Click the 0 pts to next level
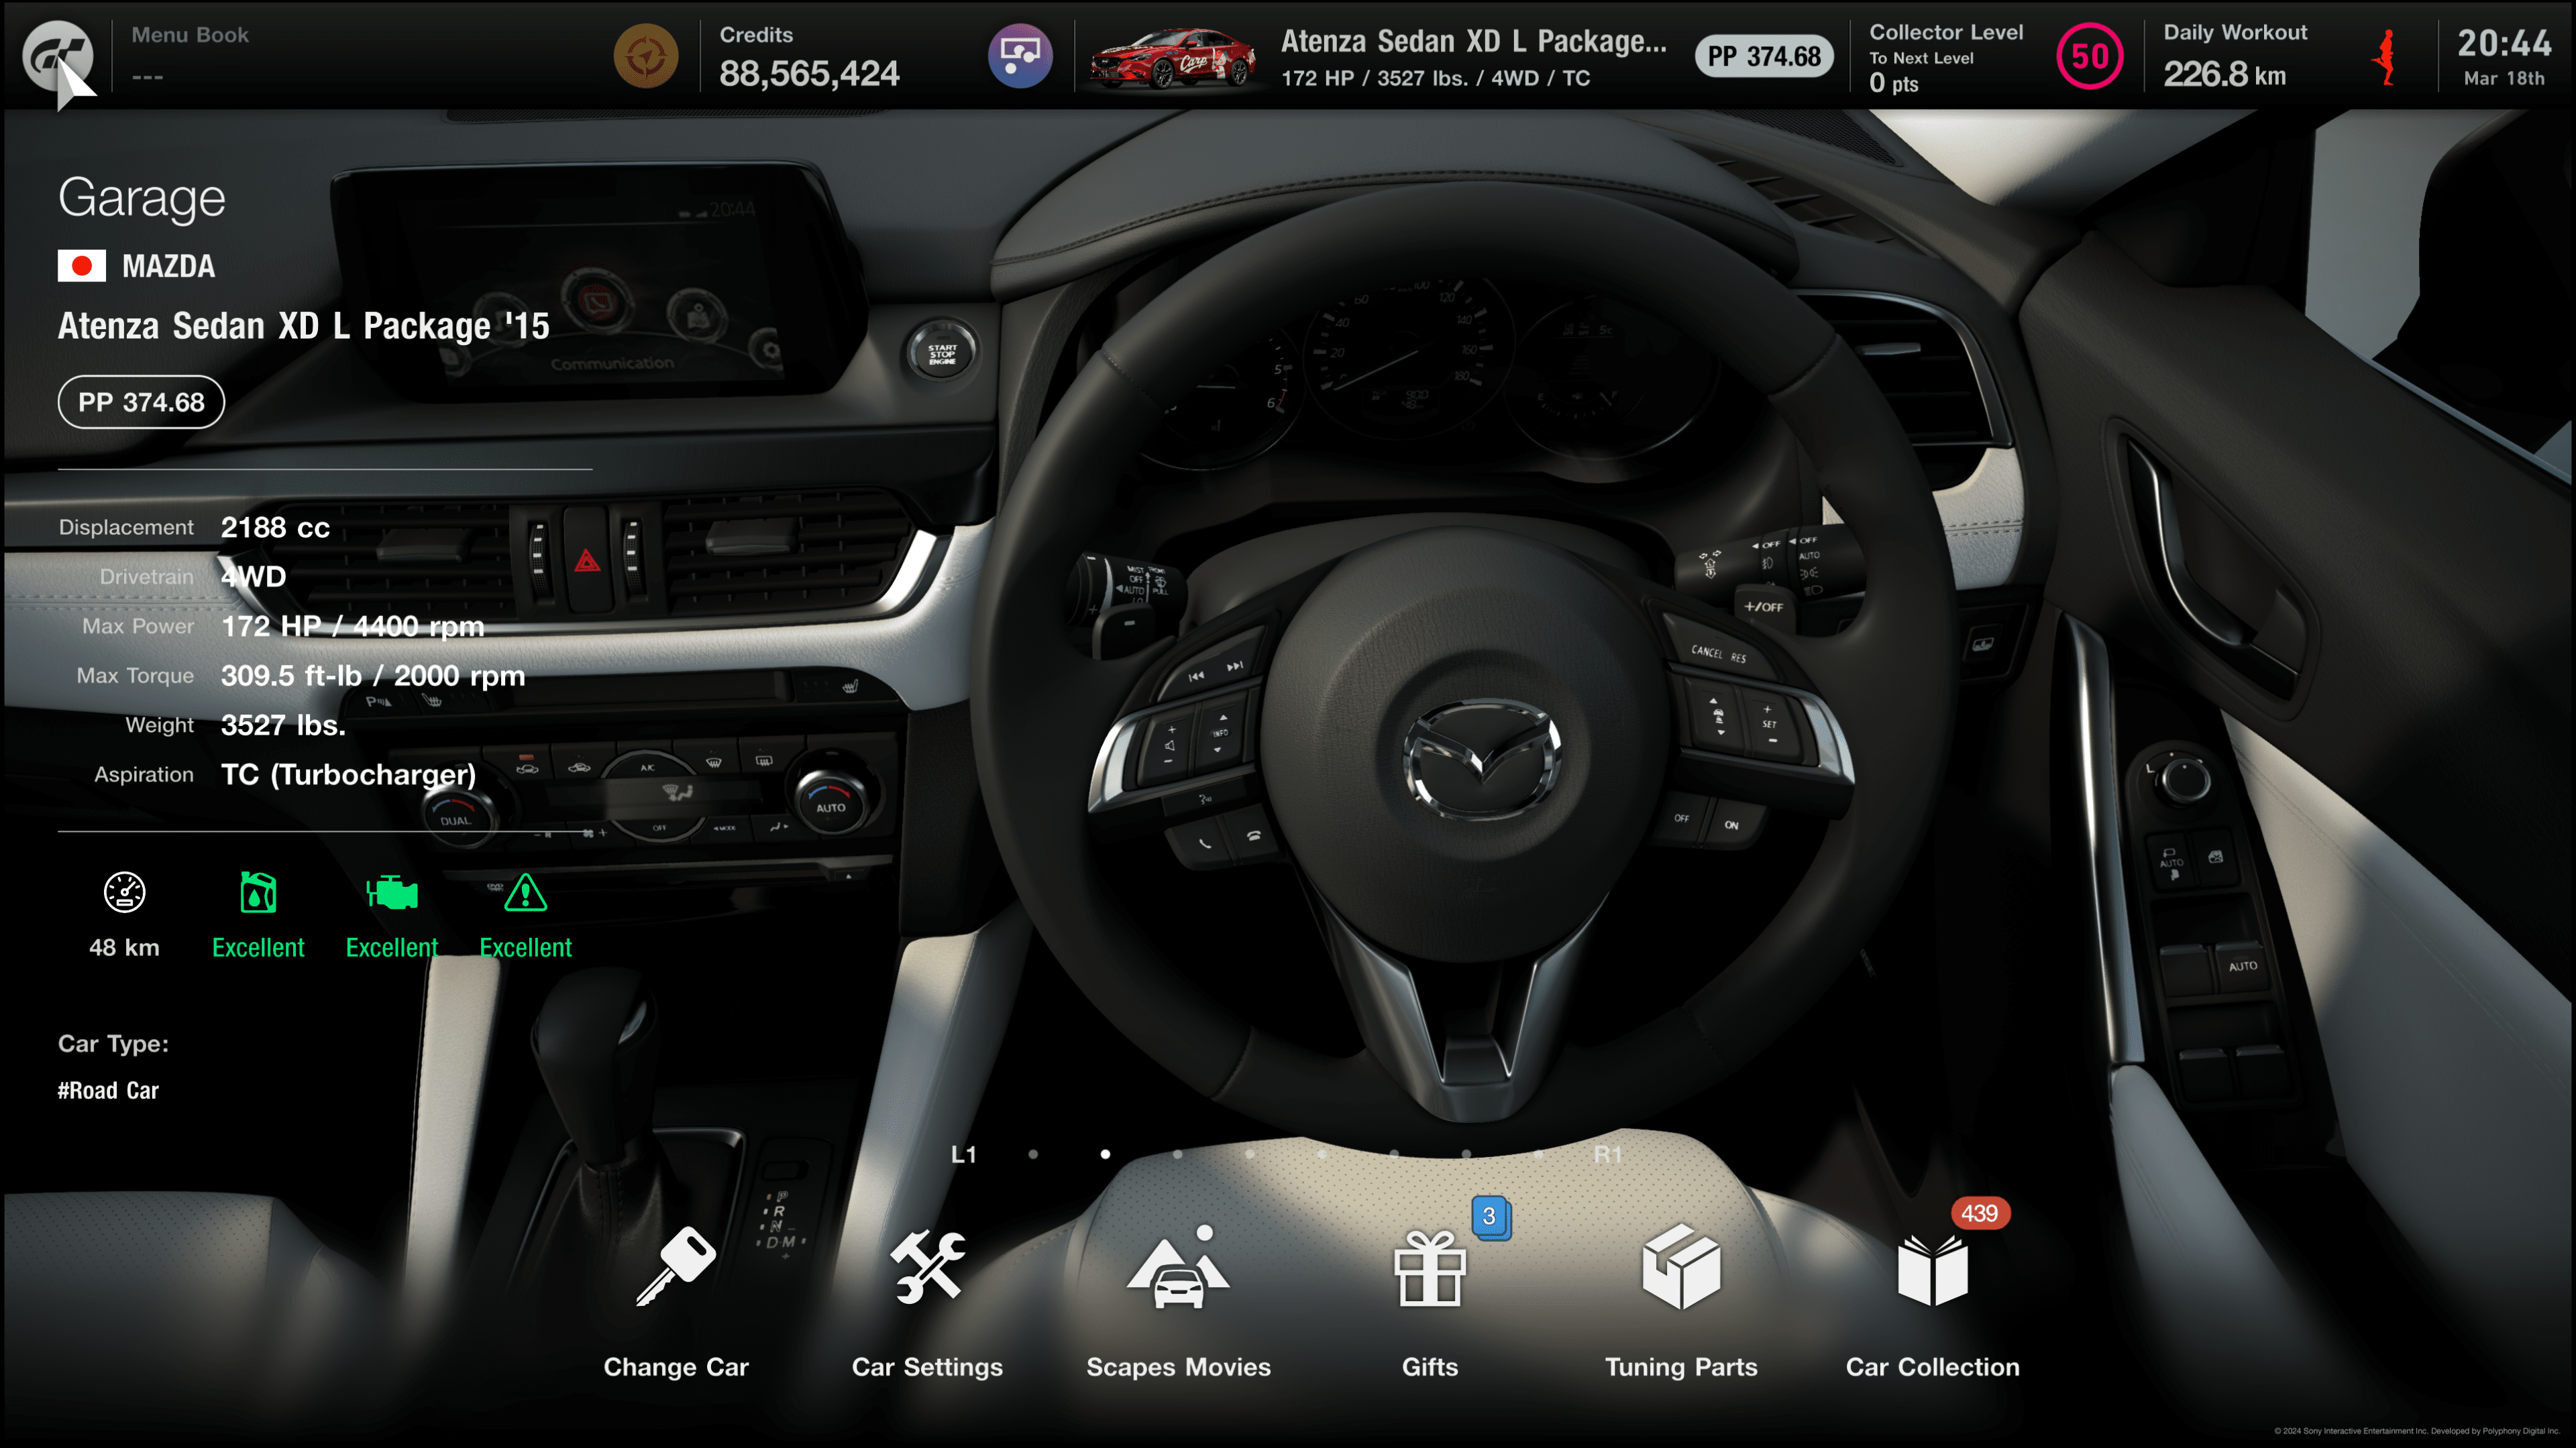Viewport: 2576px width, 1448px height. point(1894,83)
